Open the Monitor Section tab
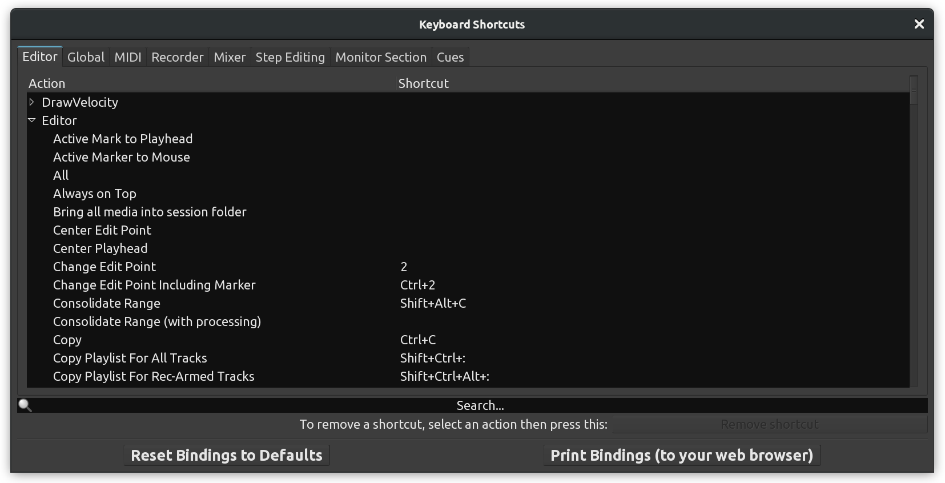 coord(381,57)
